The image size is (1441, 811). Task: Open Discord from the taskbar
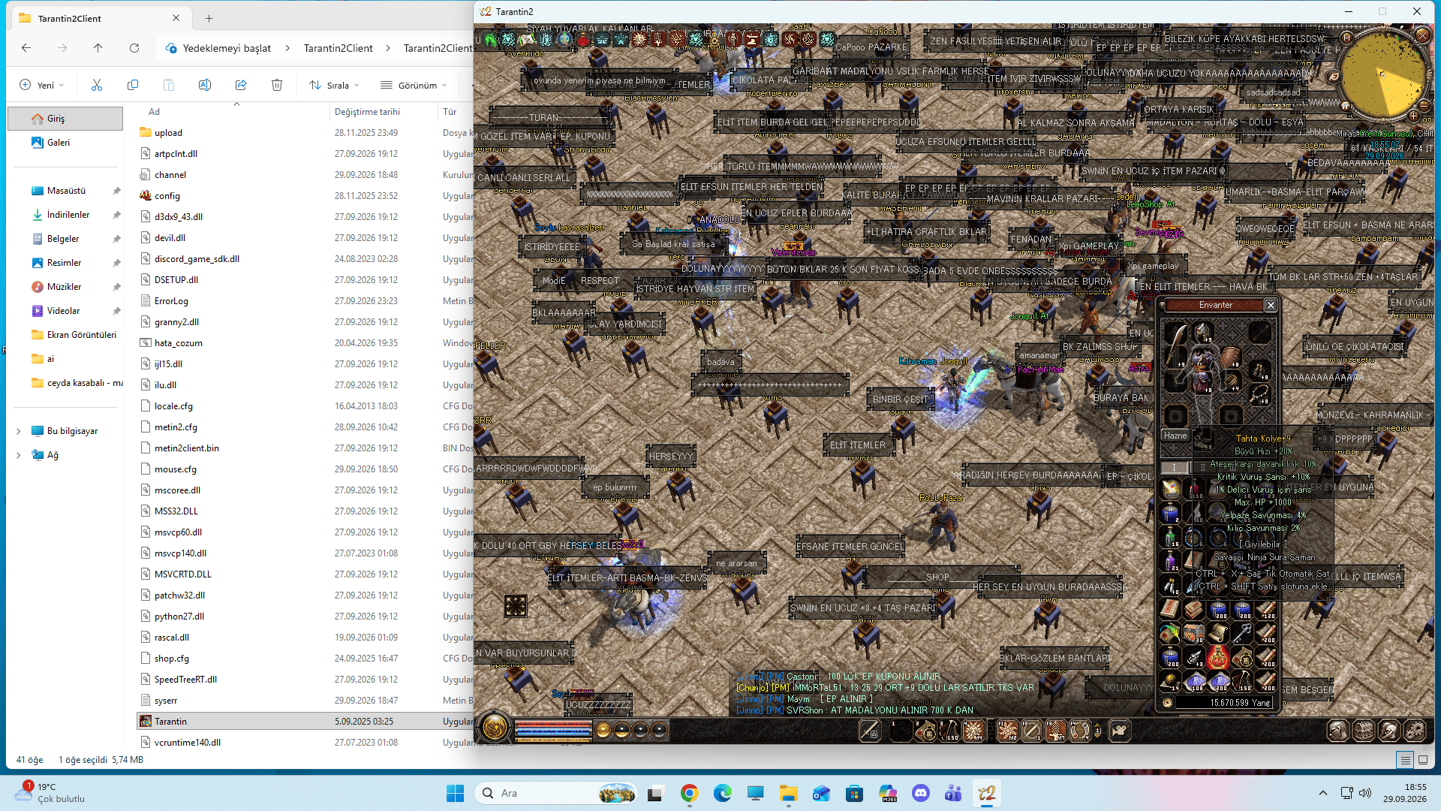click(921, 793)
